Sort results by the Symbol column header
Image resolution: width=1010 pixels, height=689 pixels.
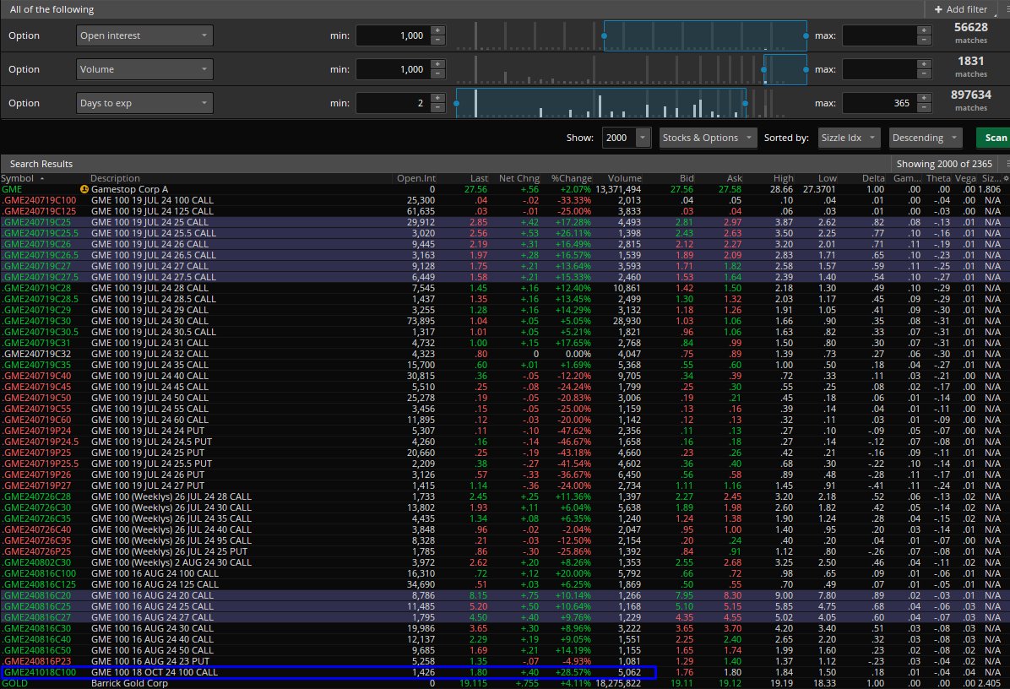[x=18, y=178]
